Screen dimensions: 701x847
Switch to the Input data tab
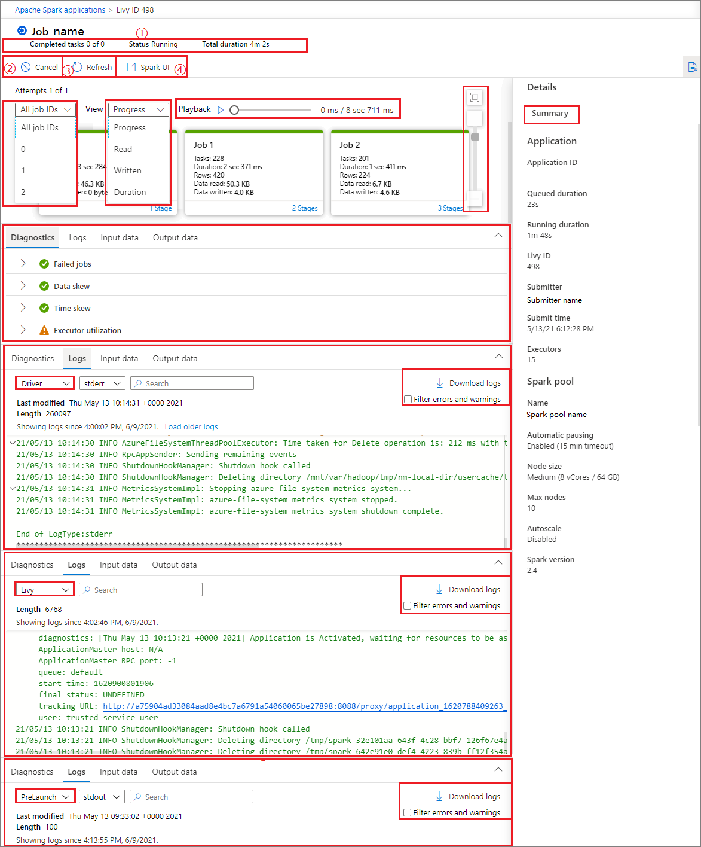coord(119,237)
